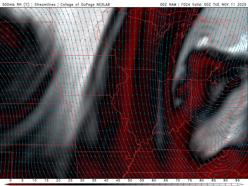Image resolution: width=248 pixels, height=186 pixels.
Task: Click colorbar tick label "15"
Action: (46, 180)
